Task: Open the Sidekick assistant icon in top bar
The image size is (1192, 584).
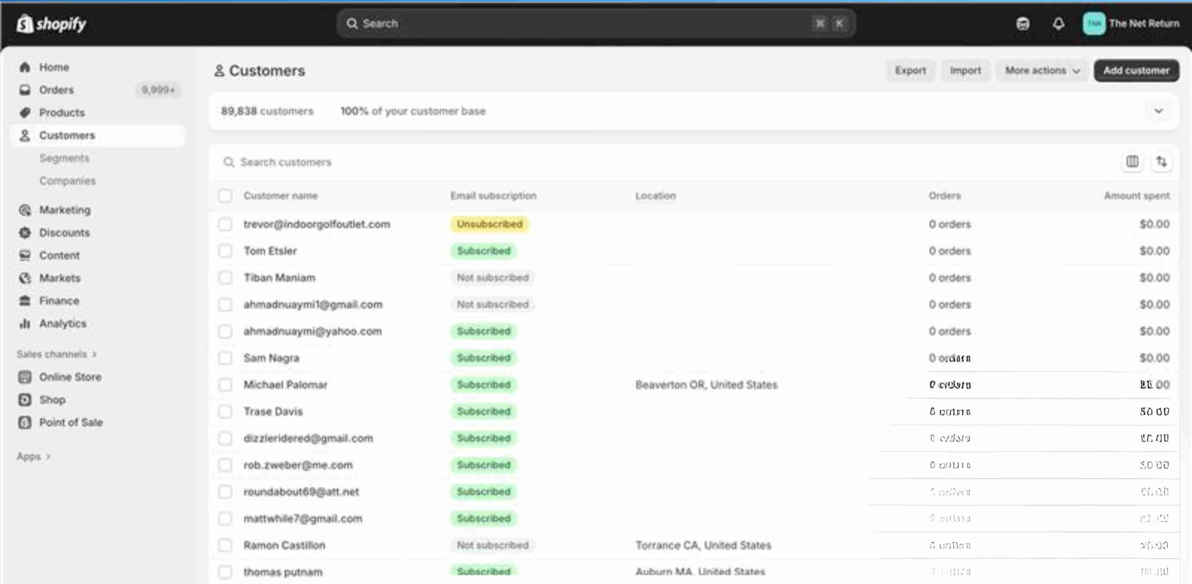Action: pos(1023,24)
